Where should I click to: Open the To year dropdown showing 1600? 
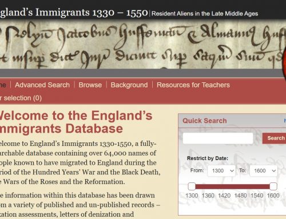[263, 170]
